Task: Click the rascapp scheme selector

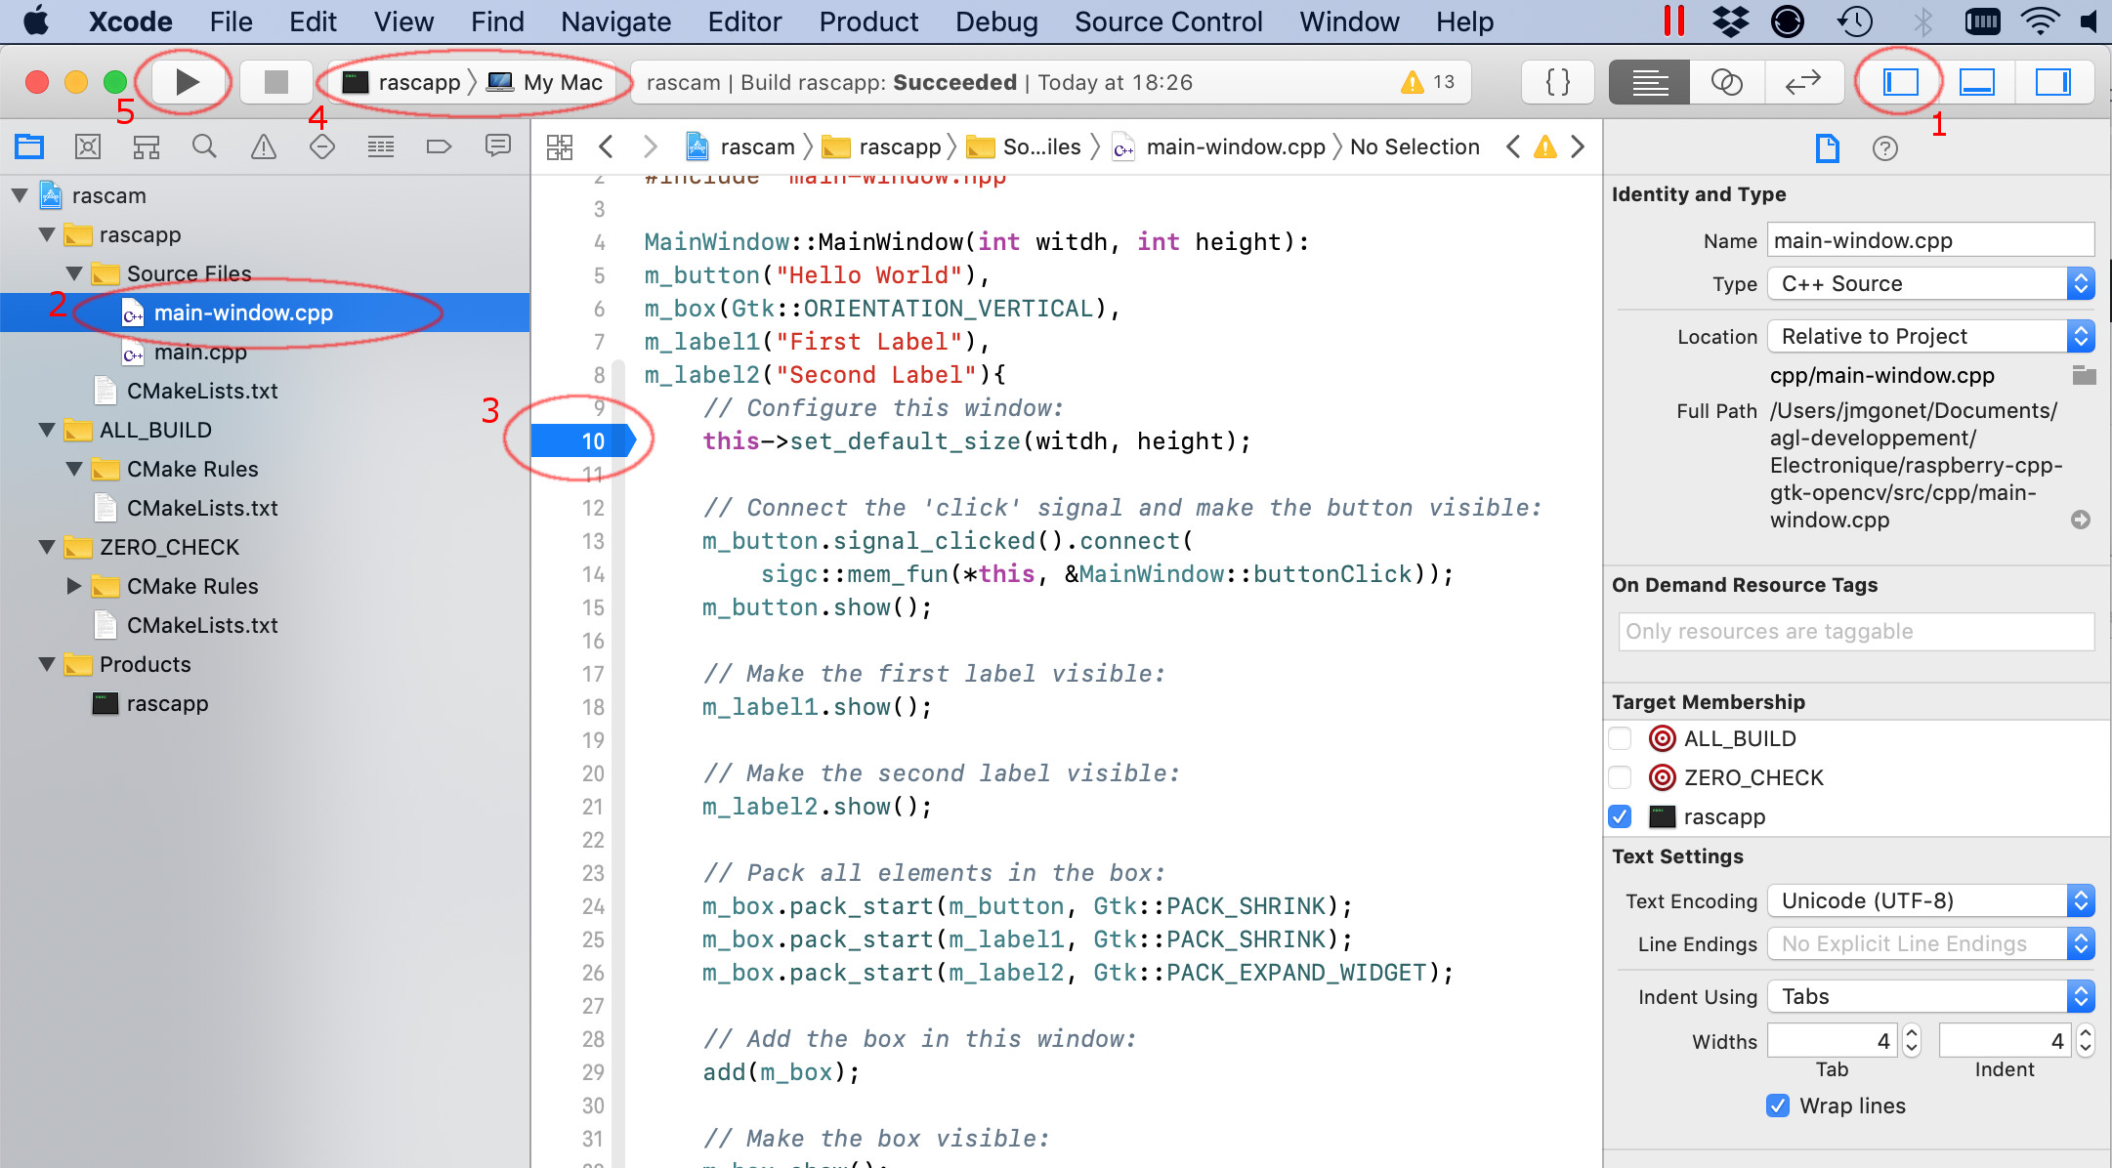Action: click(418, 82)
